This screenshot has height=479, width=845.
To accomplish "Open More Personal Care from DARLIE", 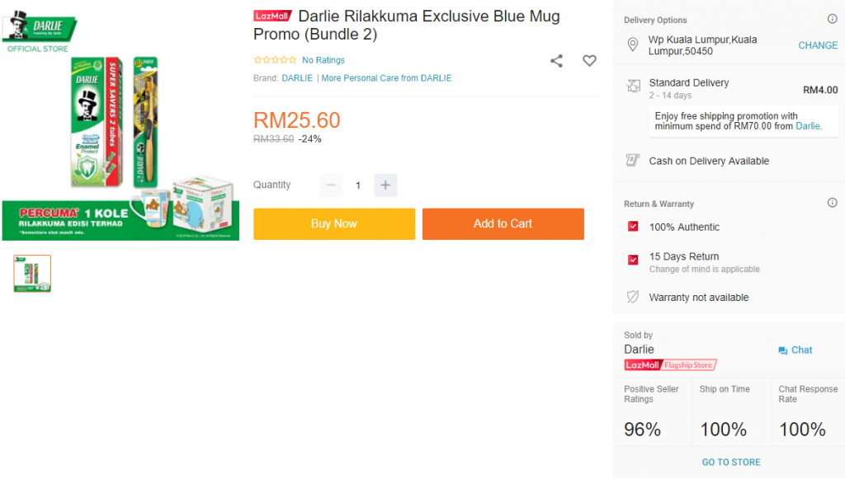I will [386, 78].
